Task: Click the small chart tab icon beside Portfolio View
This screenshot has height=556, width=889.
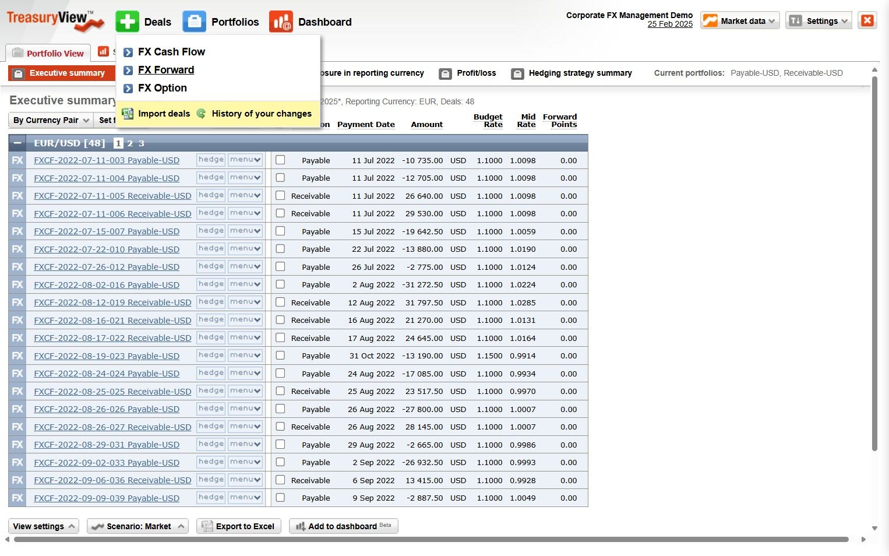Action: click(103, 51)
